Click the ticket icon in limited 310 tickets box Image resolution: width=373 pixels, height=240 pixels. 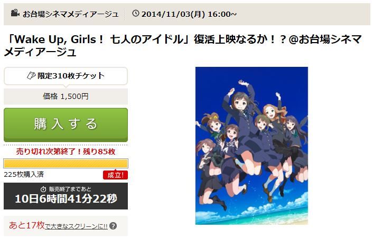(x=31, y=76)
